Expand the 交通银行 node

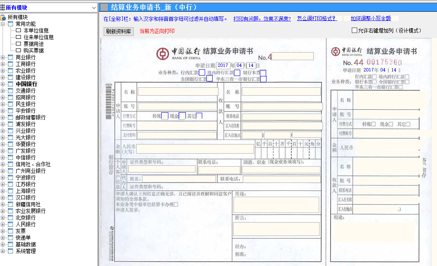(x=3, y=91)
